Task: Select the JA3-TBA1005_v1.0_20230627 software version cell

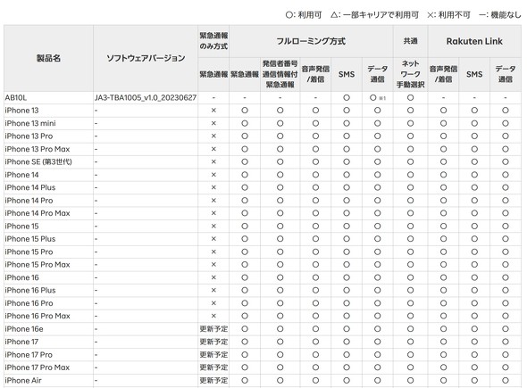Action: pos(146,98)
